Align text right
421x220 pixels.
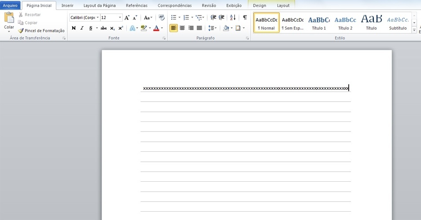click(191, 28)
